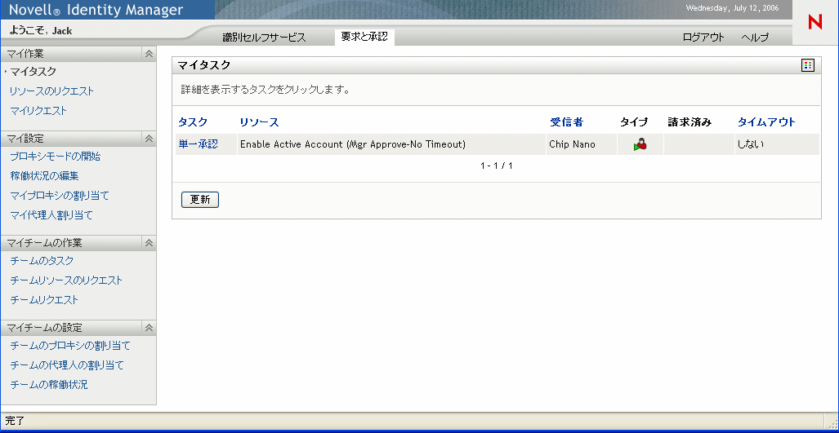Open チームの代理人の割り当て

pos(67,365)
